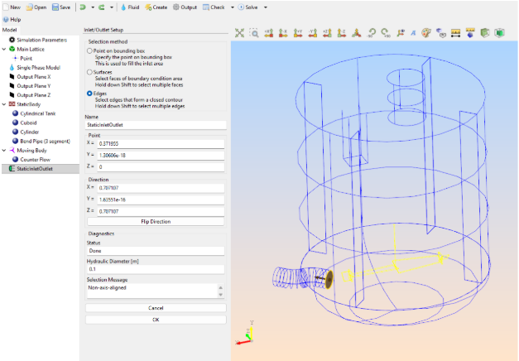Open the color palette icon in view toolbar
The image size is (519, 361).
click(426, 34)
